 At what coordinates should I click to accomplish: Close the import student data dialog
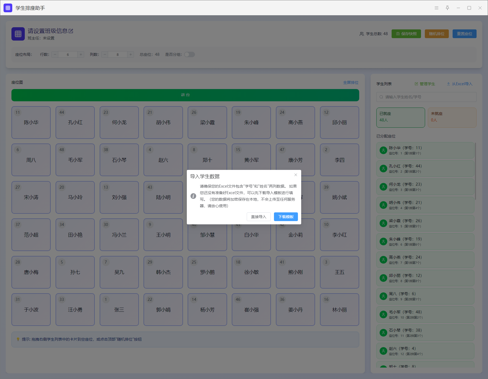(x=296, y=175)
